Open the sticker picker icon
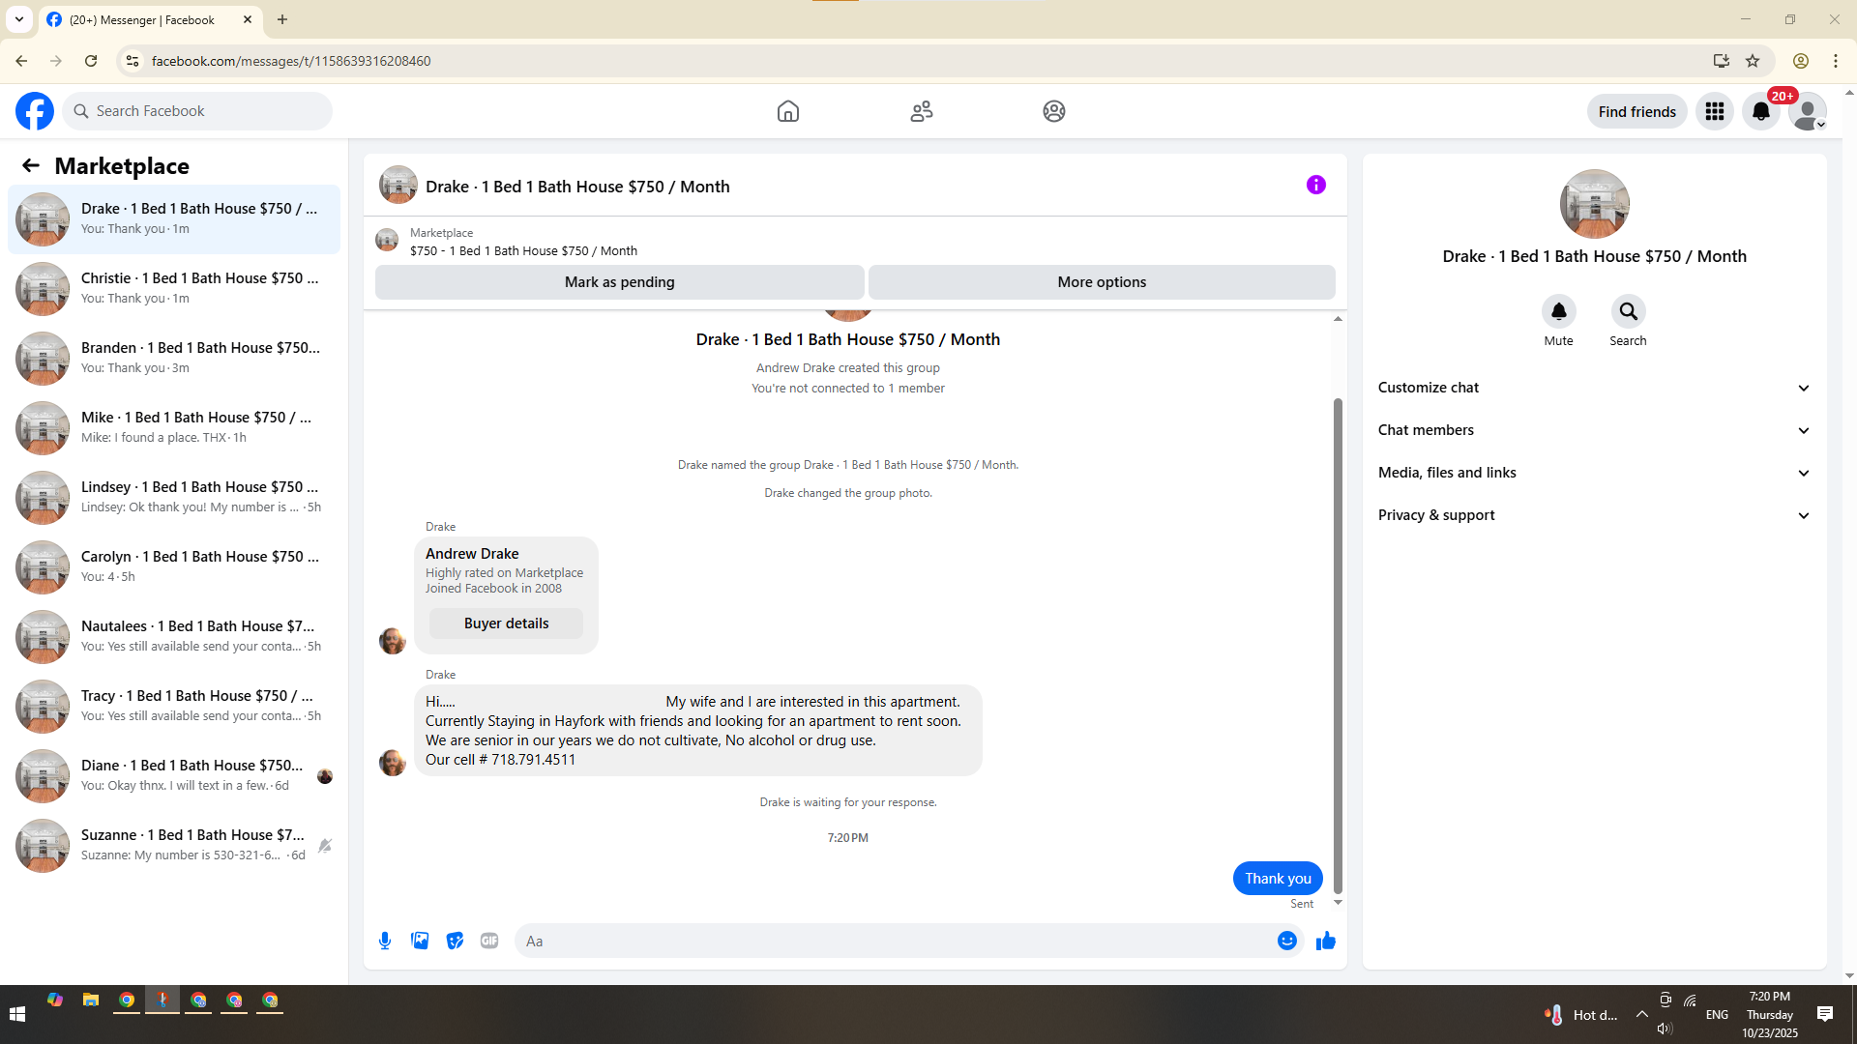1857x1044 pixels. point(455,941)
